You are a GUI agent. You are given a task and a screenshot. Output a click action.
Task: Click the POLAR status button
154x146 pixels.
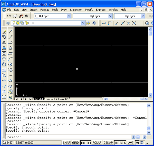pos(97,143)
